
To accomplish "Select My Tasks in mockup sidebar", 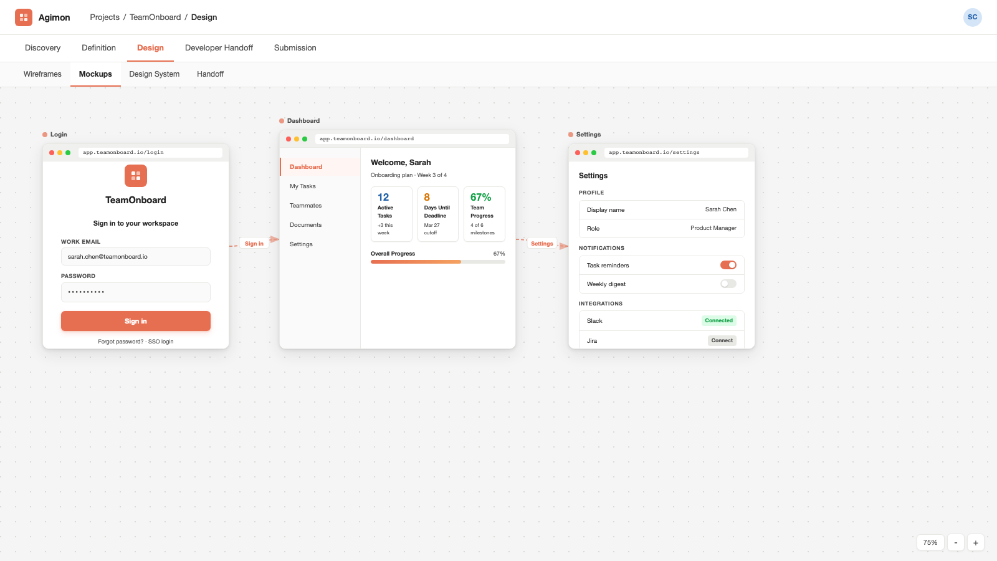I will coord(320,186).
